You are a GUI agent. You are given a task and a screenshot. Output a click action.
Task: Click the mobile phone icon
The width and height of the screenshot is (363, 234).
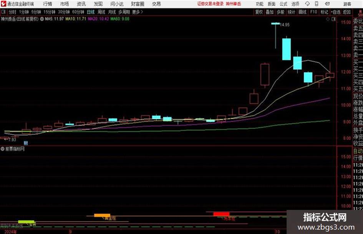(x=317, y=4)
